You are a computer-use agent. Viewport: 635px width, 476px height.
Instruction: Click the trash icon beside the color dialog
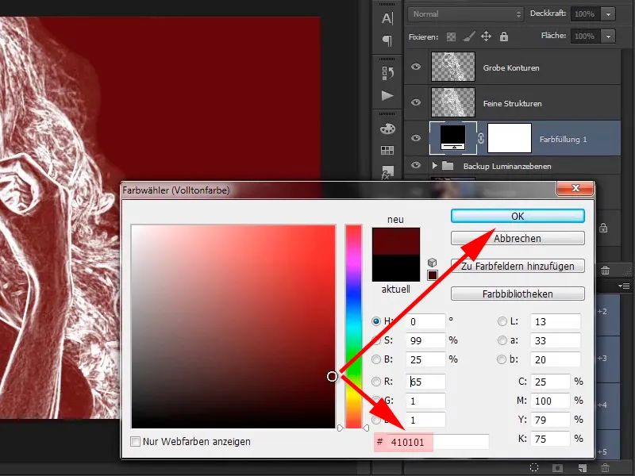(605, 270)
